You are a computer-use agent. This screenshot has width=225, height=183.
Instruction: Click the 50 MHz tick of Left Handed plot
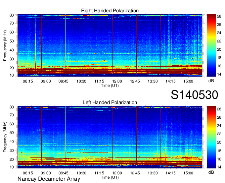click(12, 133)
